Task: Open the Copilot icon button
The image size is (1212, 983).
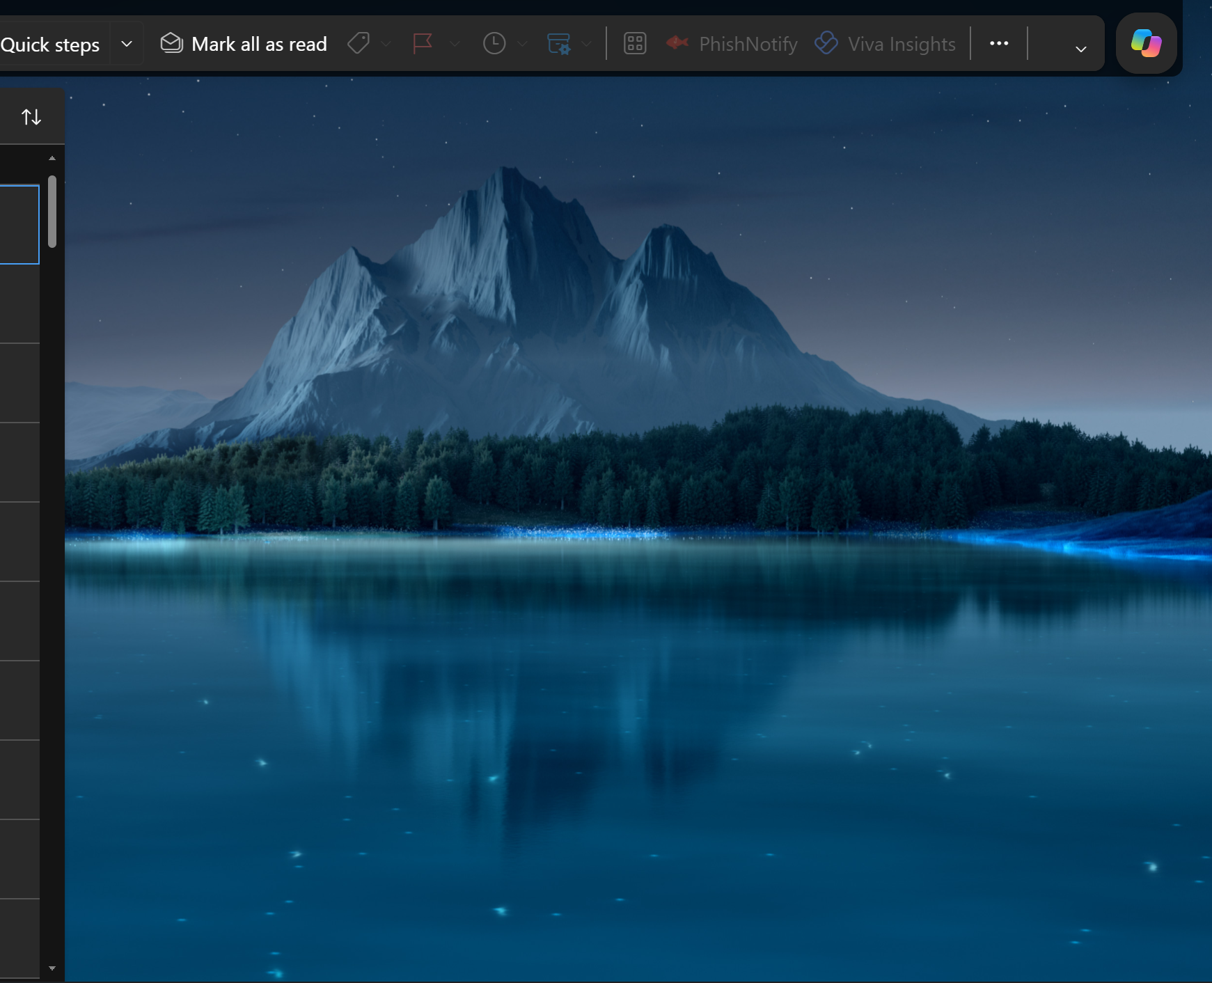Action: (1146, 43)
